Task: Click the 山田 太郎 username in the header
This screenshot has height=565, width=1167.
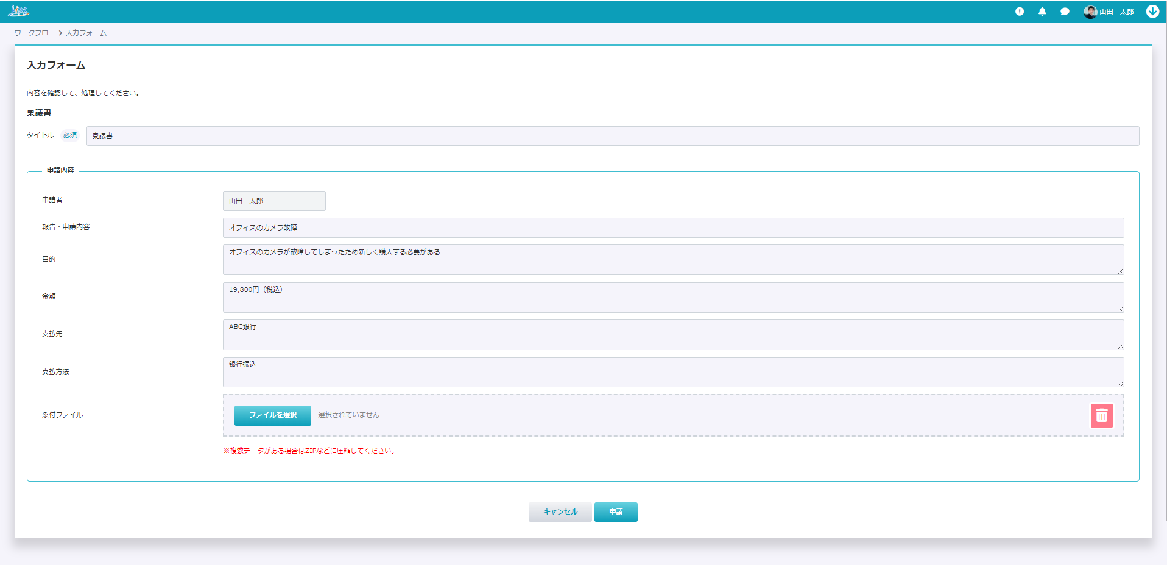Action: [x=1116, y=12]
